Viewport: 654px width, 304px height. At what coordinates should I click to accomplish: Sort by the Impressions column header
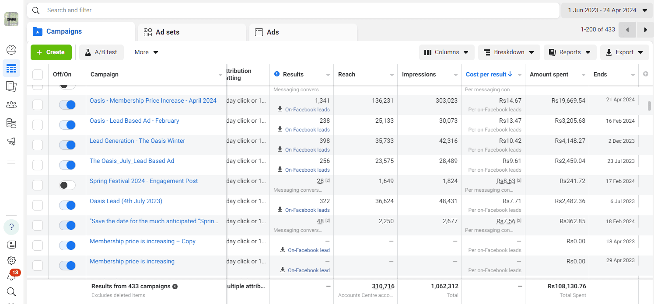tap(419, 74)
